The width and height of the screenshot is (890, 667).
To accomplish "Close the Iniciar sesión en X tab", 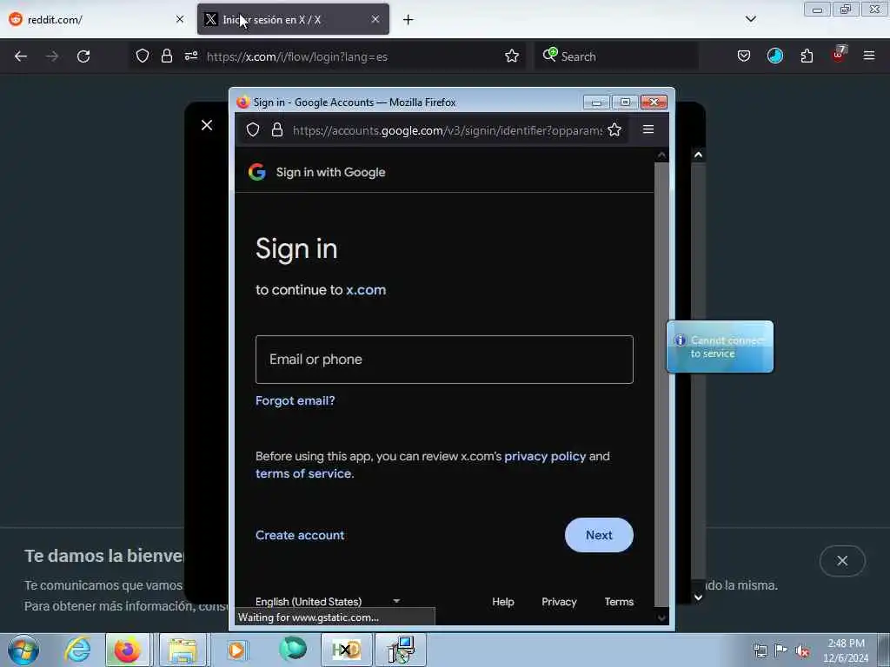I will 375,19.
